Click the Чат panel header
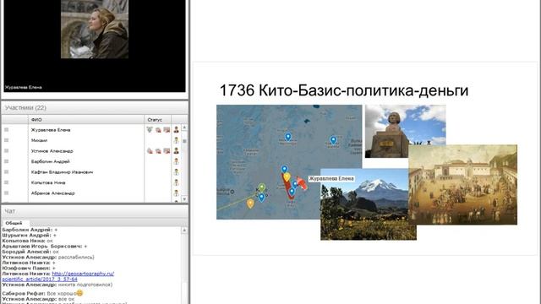Screen dimensions: 541x304 [95, 211]
